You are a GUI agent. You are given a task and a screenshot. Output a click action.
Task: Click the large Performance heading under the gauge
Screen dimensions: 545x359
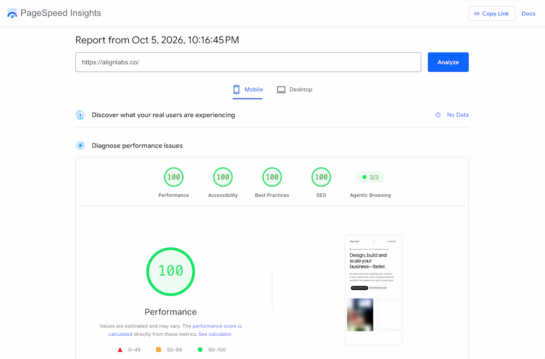pos(170,312)
